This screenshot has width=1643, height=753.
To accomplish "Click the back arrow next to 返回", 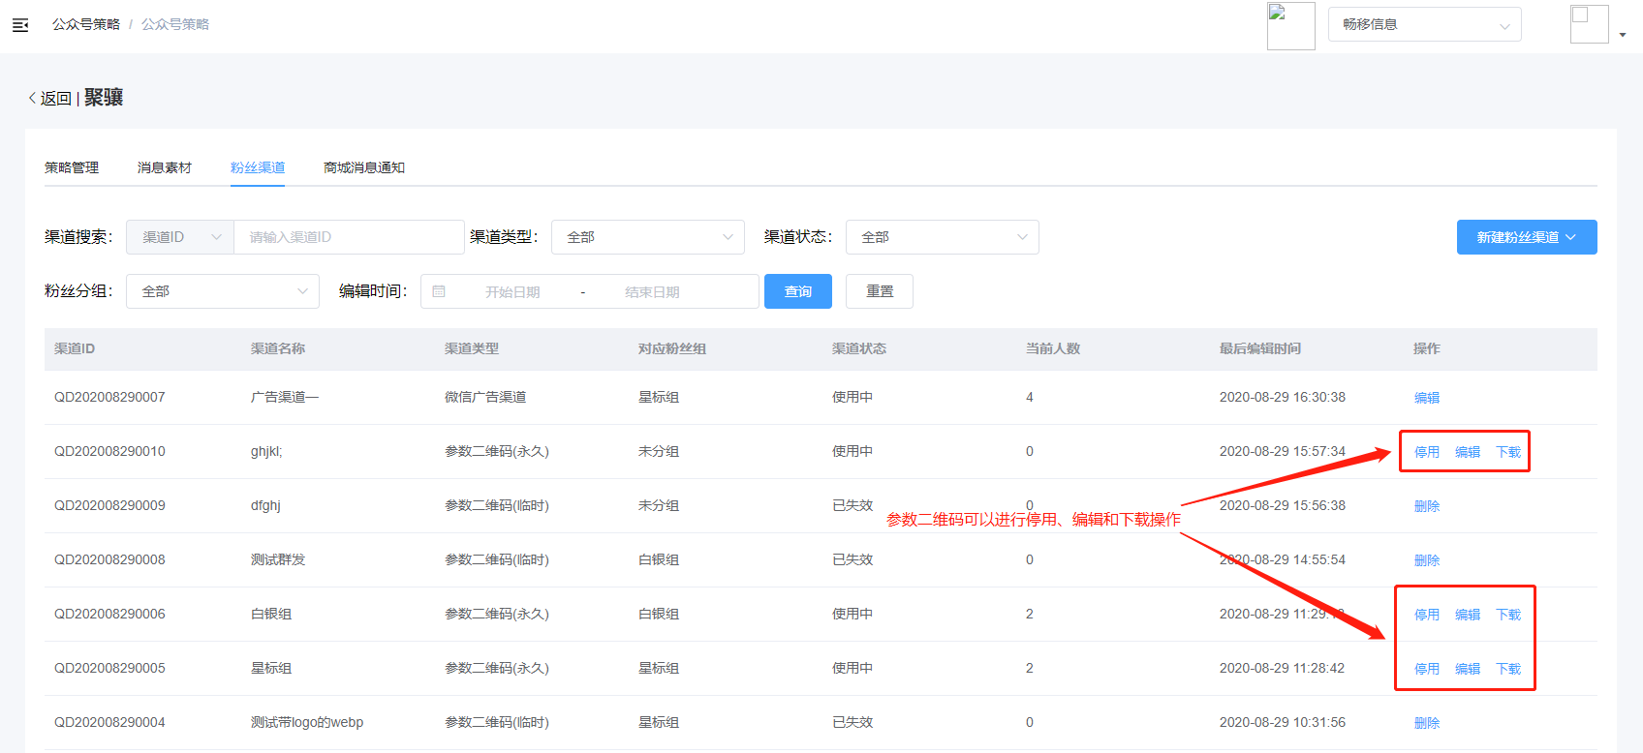I will tap(32, 98).
